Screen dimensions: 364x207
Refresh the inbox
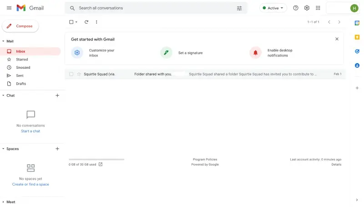coord(86,22)
